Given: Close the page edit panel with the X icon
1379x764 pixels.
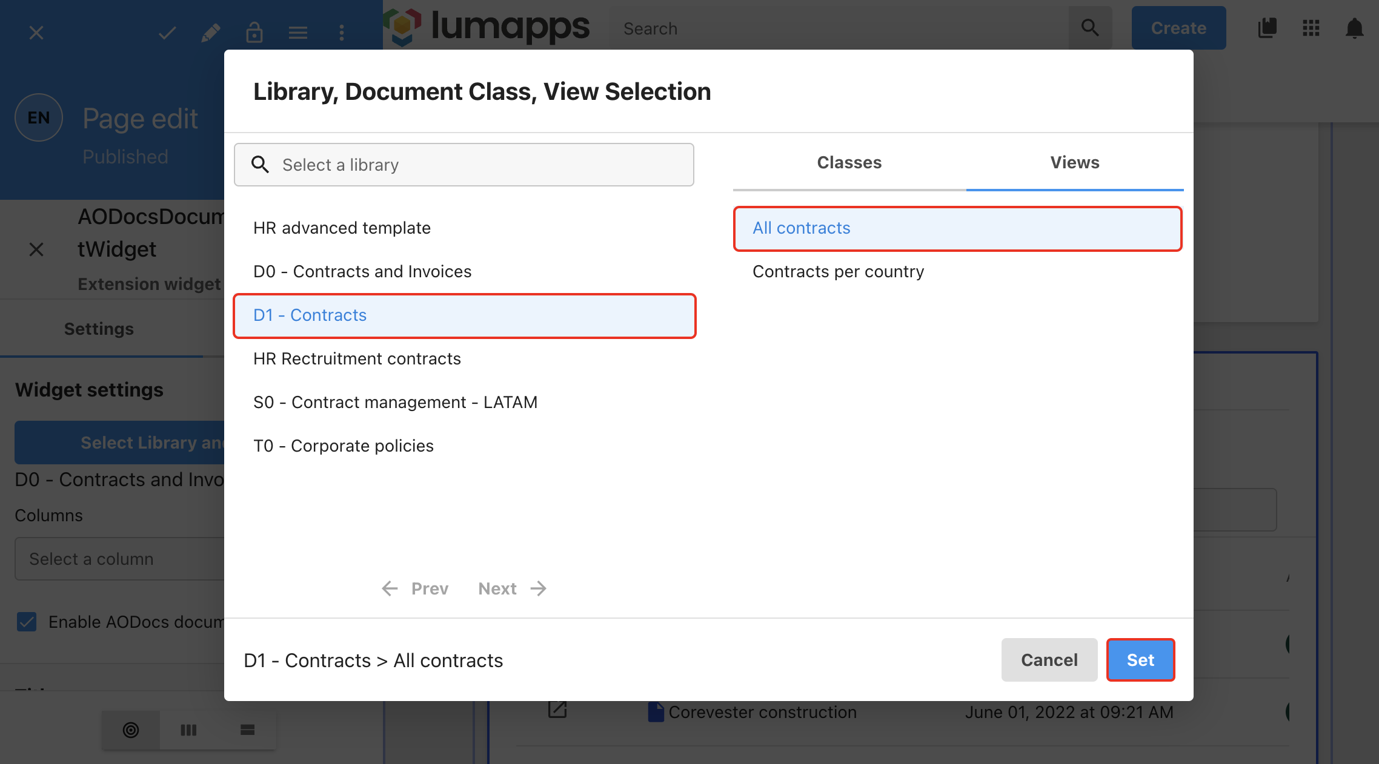Looking at the screenshot, I should 36,33.
